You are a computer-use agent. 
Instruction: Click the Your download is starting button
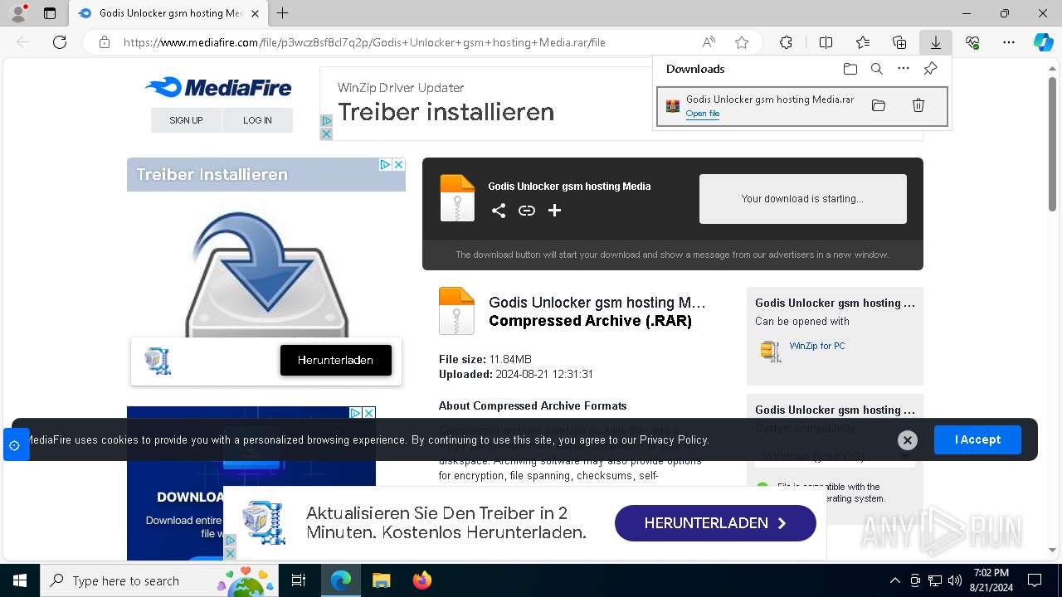pyautogui.click(x=802, y=199)
